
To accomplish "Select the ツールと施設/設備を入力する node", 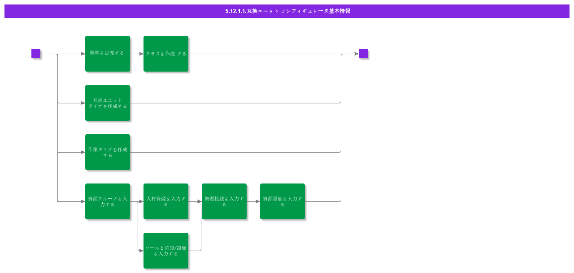I will click(x=166, y=251).
